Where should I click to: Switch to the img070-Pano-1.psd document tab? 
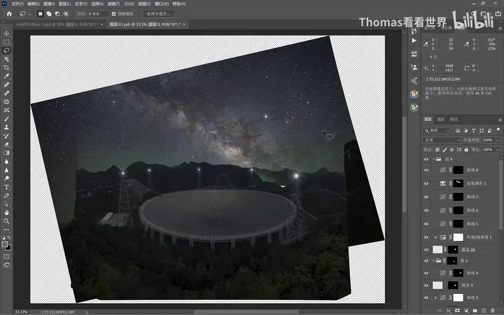tap(57, 24)
